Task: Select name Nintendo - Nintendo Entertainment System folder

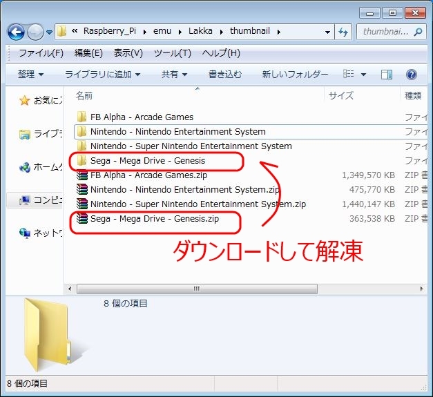Action: click(x=178, y=132)
